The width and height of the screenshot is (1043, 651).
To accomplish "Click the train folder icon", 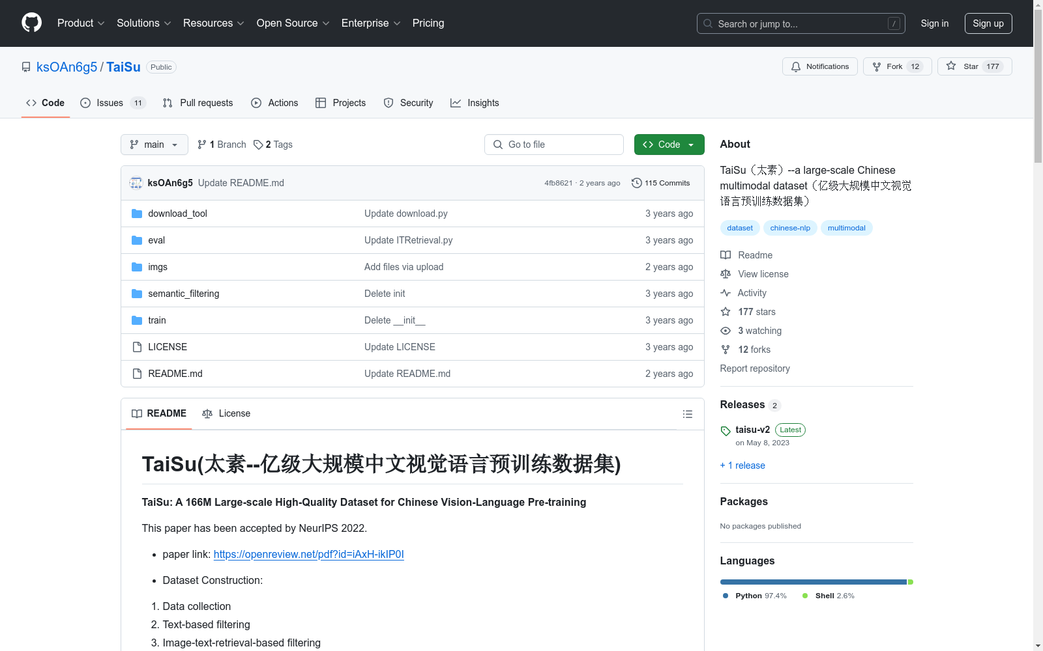I will (137, 320).
